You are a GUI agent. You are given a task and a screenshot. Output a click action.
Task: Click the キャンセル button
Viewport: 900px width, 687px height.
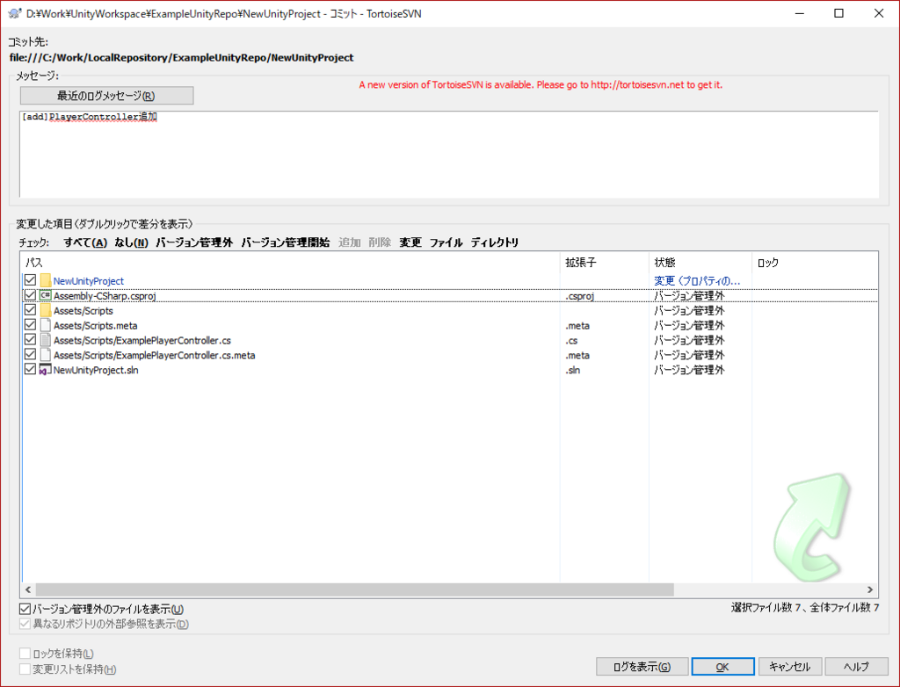(x=790, y=666)
